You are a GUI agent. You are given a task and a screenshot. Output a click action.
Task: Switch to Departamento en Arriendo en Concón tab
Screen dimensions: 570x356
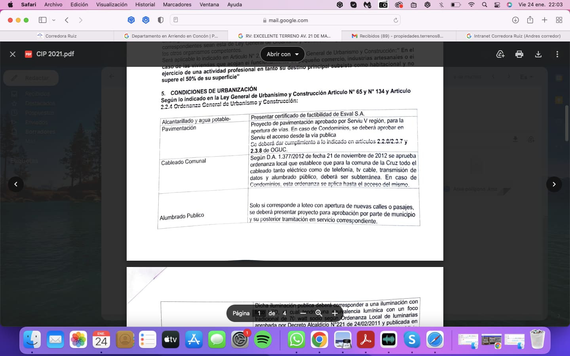click(171, 36)
